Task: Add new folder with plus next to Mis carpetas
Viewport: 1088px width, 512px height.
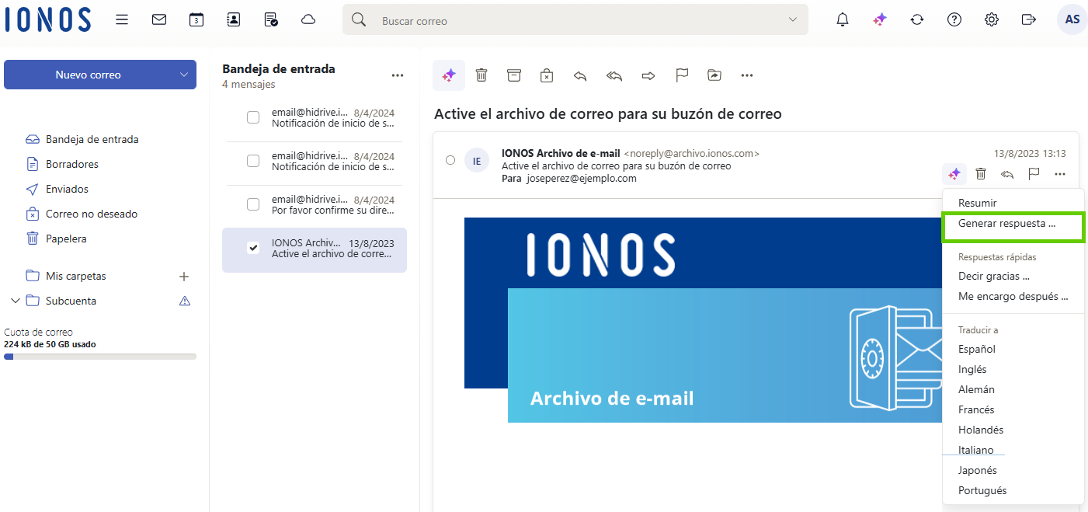Action: 184,276
